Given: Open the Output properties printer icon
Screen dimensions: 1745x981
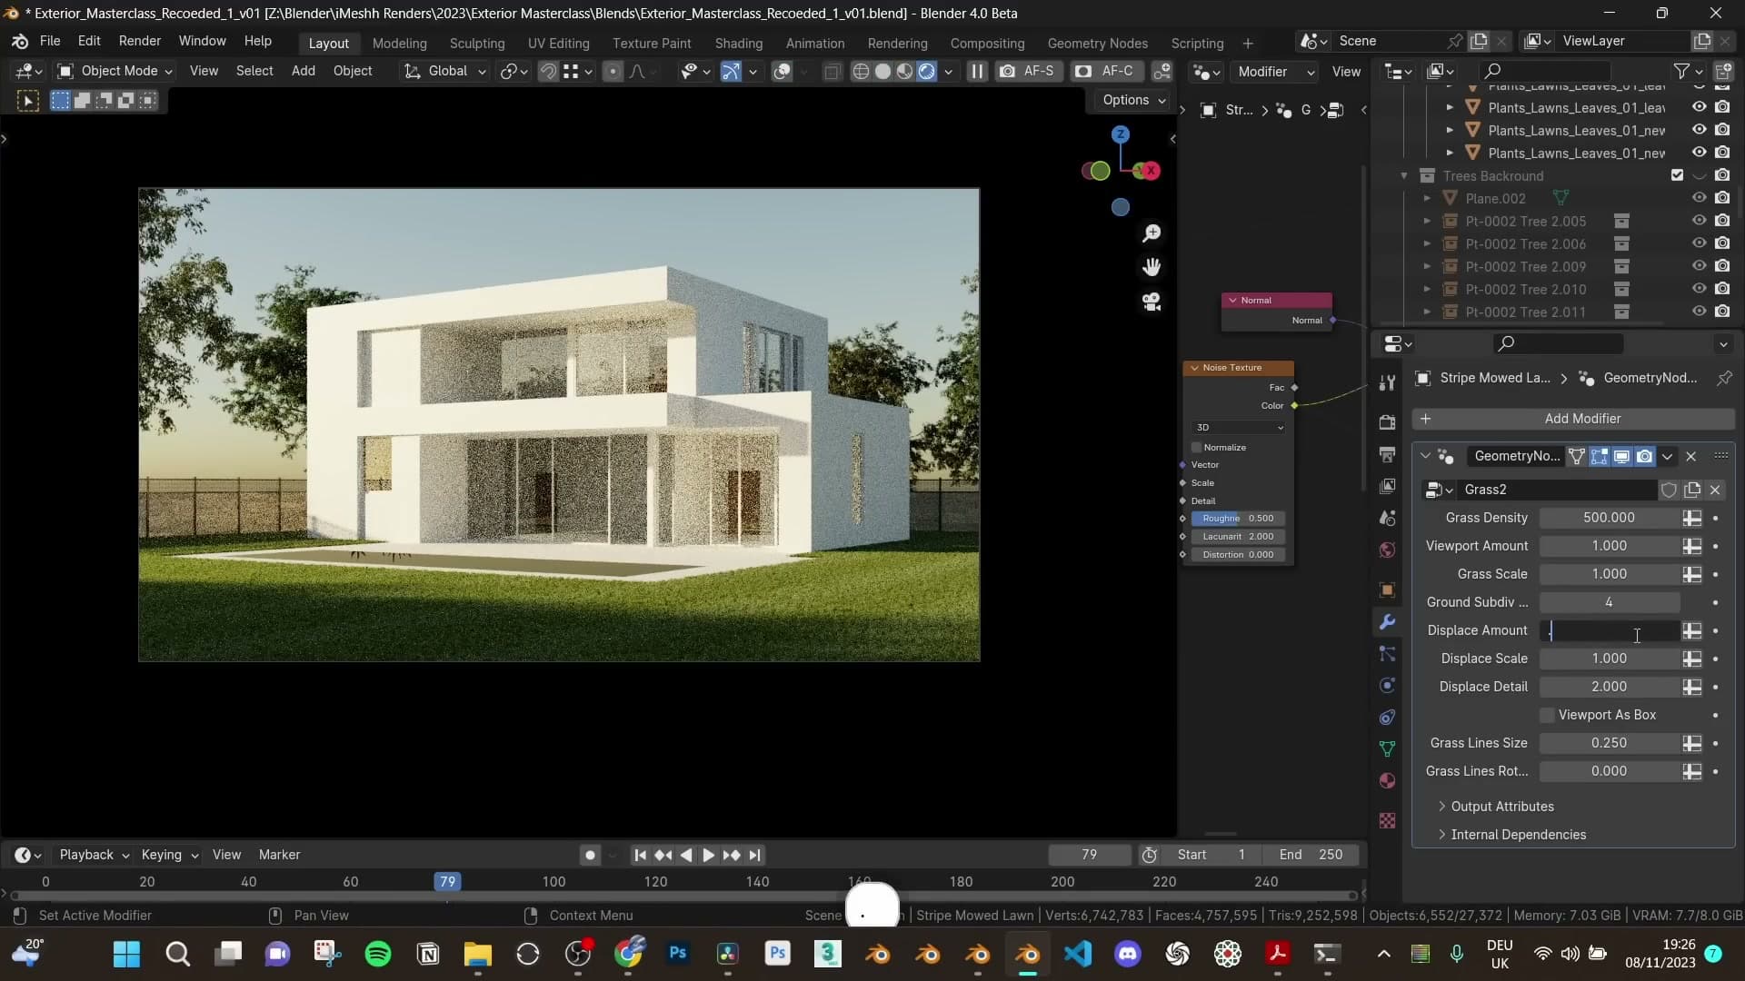Looking at the screenshot, I should click(1387, 454).
